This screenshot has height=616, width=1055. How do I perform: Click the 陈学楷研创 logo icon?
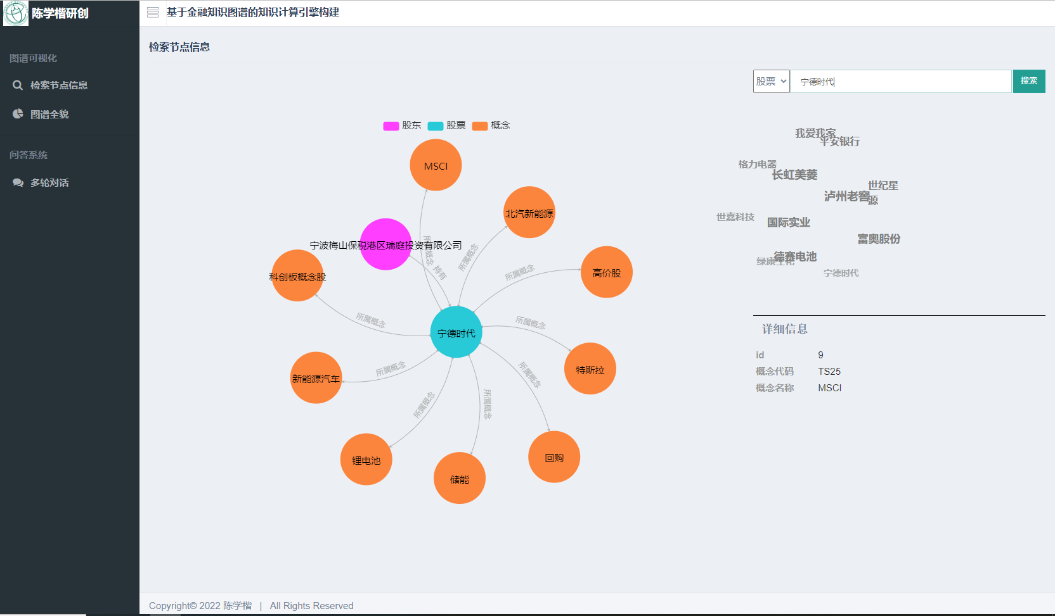click(16, 13)
